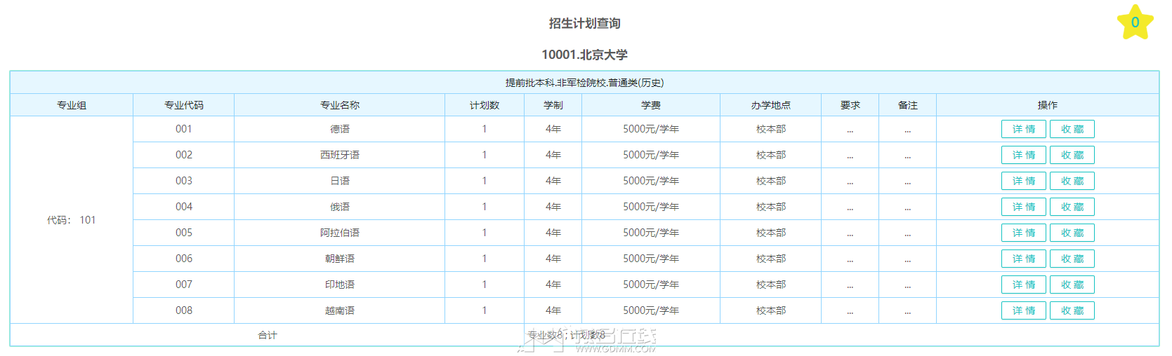1172x356 pixels.
Task: Open details for 西班牙语 row 002
Action: [x=1023, y=155]
